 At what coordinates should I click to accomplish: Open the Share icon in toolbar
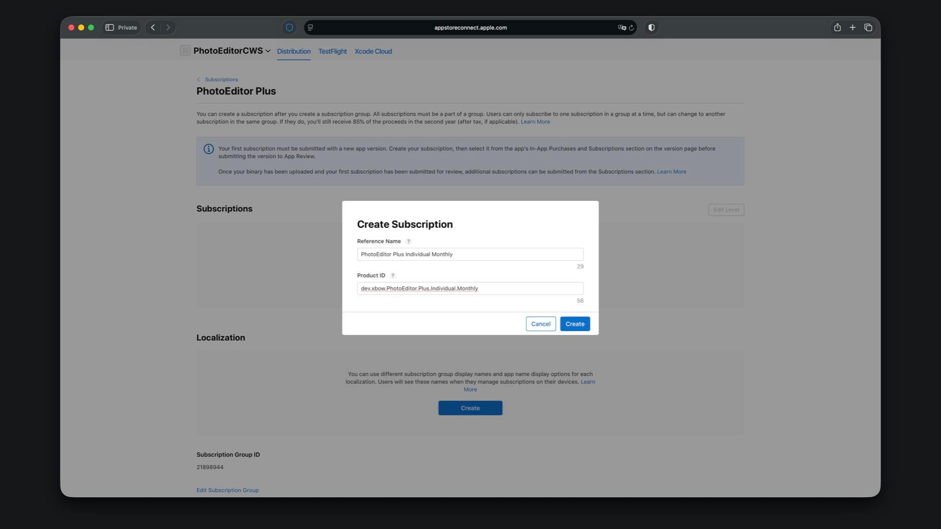pyautogui.click(x=837, y=27)
